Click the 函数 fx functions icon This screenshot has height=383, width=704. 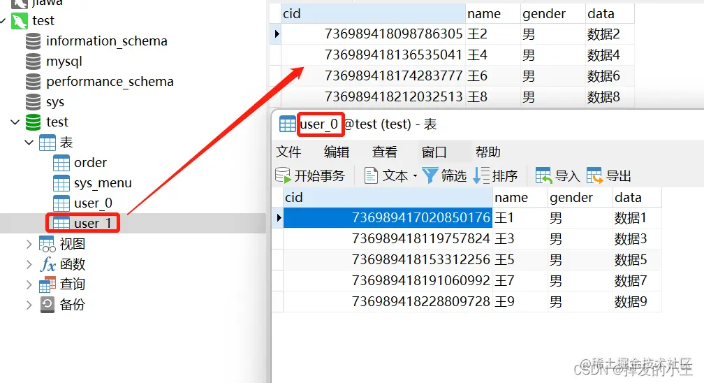pos(48,264)
